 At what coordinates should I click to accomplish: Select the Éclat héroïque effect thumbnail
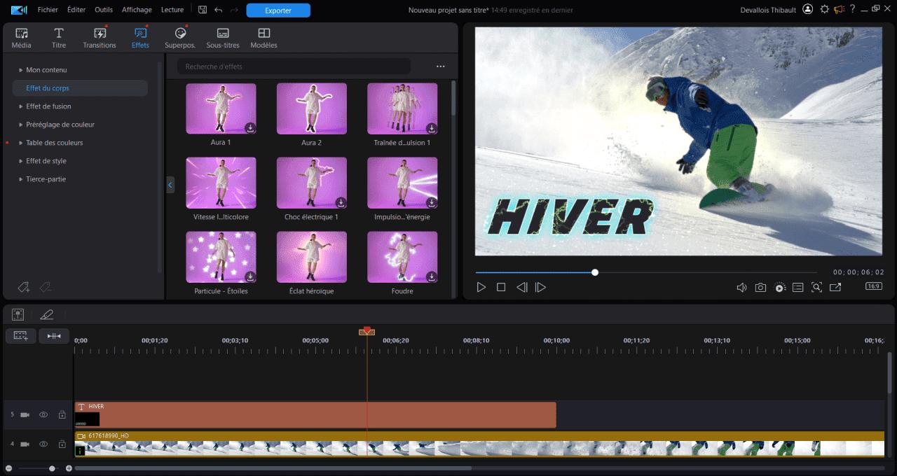pos(311,257)
